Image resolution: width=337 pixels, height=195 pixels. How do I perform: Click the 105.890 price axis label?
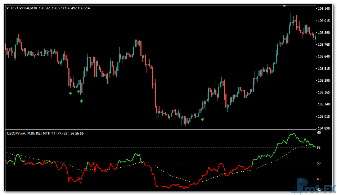point(324,33)
